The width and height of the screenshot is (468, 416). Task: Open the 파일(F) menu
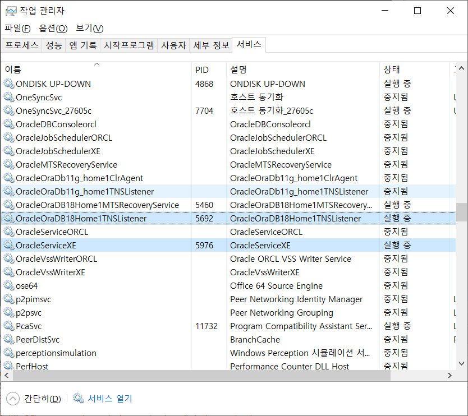tap(17, 29)
